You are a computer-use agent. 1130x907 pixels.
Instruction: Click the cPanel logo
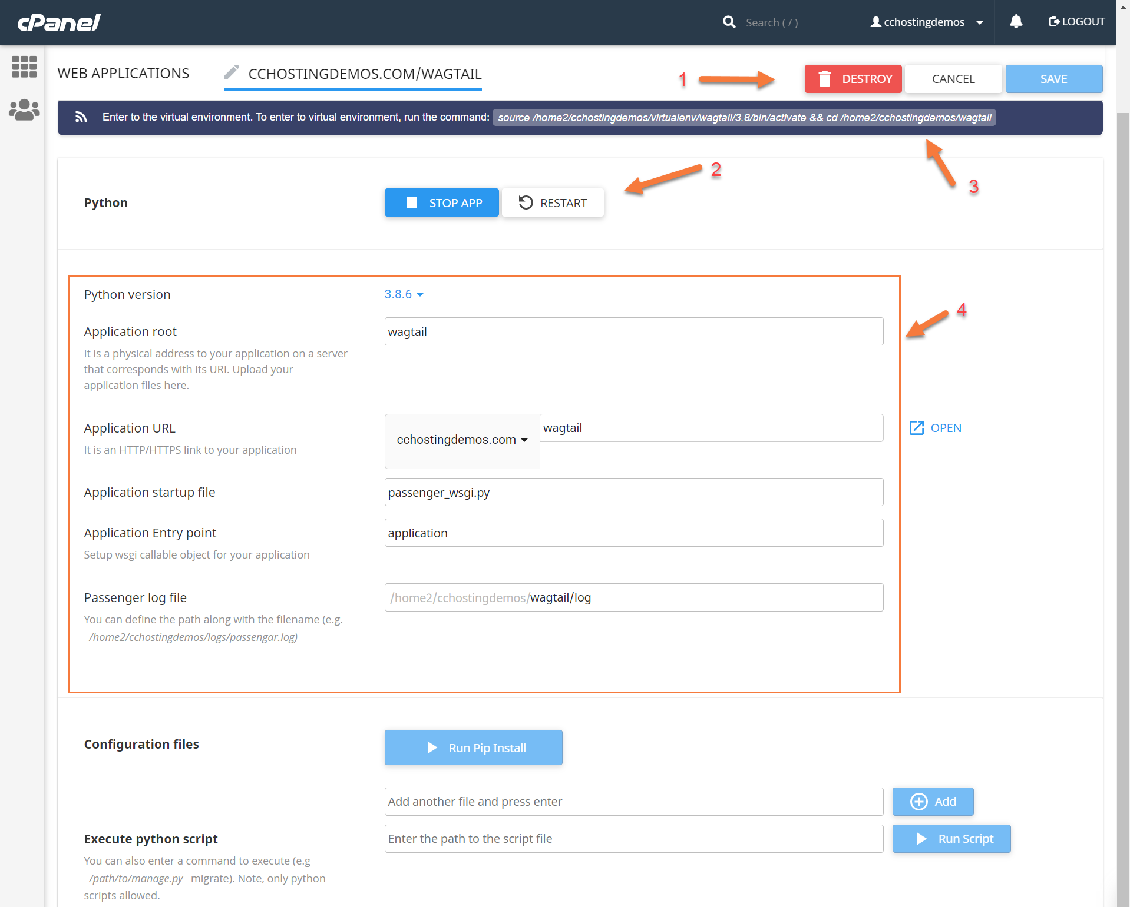[x=59, y=22]
